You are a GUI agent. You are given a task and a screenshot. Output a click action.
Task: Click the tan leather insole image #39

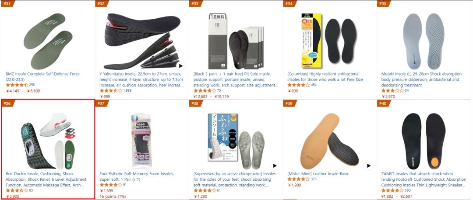(329, 141)
